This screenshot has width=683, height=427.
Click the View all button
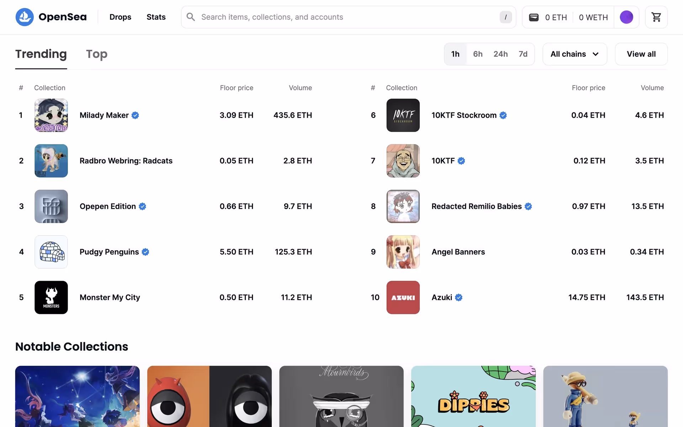point(641,54)
